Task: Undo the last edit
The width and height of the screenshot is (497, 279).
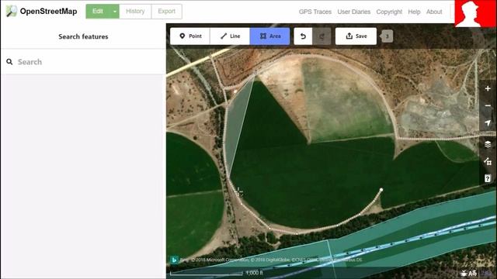Action: (303, 36)
